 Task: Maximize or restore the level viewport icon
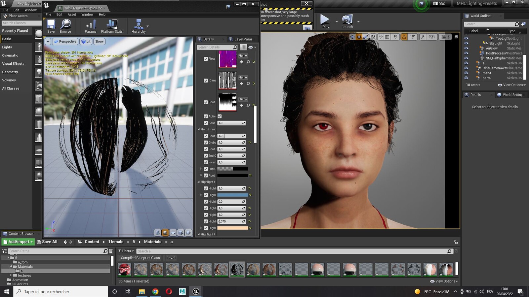point(456,37)
